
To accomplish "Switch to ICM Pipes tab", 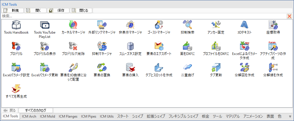I will pos(89,116).
